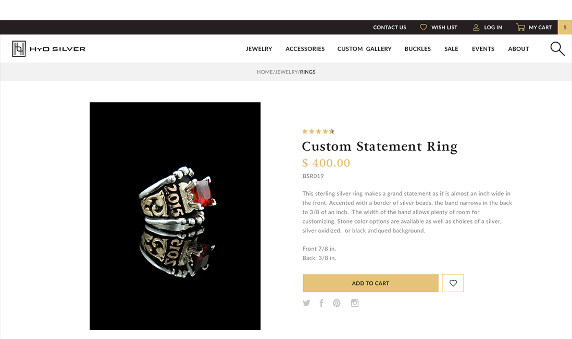Image resolution: width=572 pixels, height=339 pixels.
Task: Toggle the heart wishlist button
Action: (453, 283)
